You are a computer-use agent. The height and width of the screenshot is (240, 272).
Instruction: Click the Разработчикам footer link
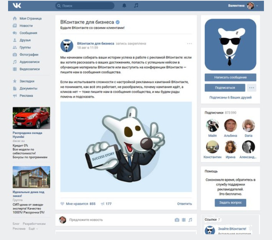point(34,224)
